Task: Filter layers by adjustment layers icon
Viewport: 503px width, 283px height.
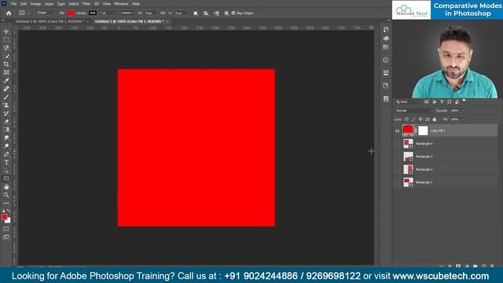Action: click(x=434, y=101)
